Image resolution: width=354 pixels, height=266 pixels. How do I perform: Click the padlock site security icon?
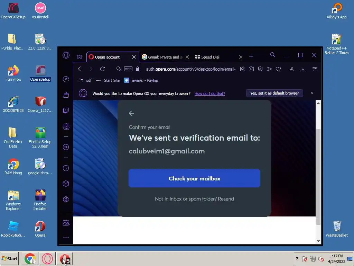coord(138,69)
